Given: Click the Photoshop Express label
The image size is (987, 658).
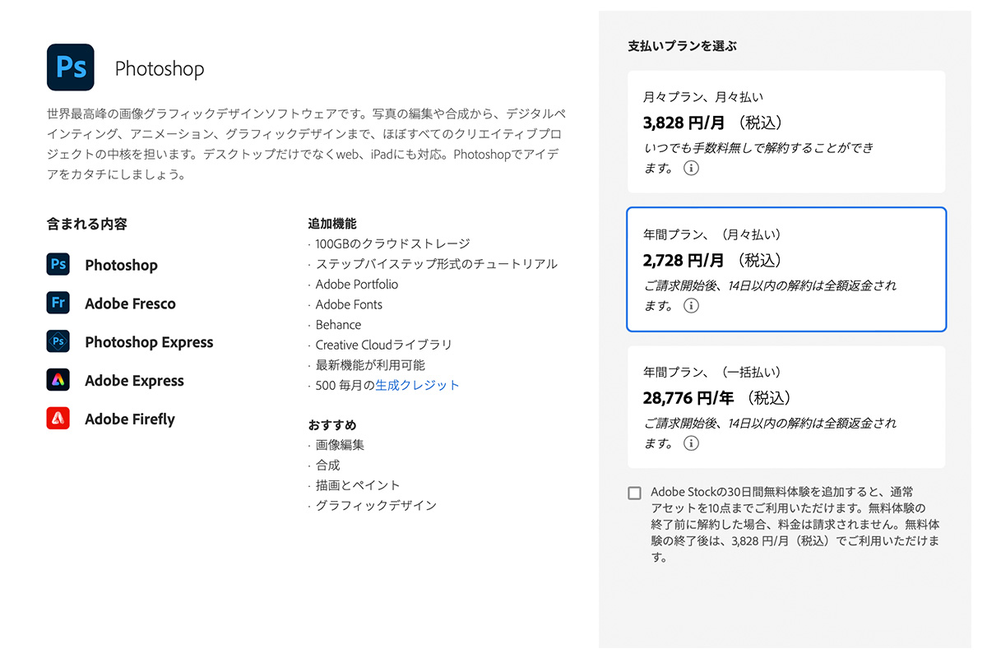Looking at the screenshot, I should click(x=149, y=342).
